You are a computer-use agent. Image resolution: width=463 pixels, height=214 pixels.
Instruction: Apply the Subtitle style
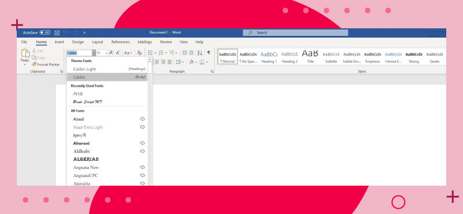tap(331, 57)
